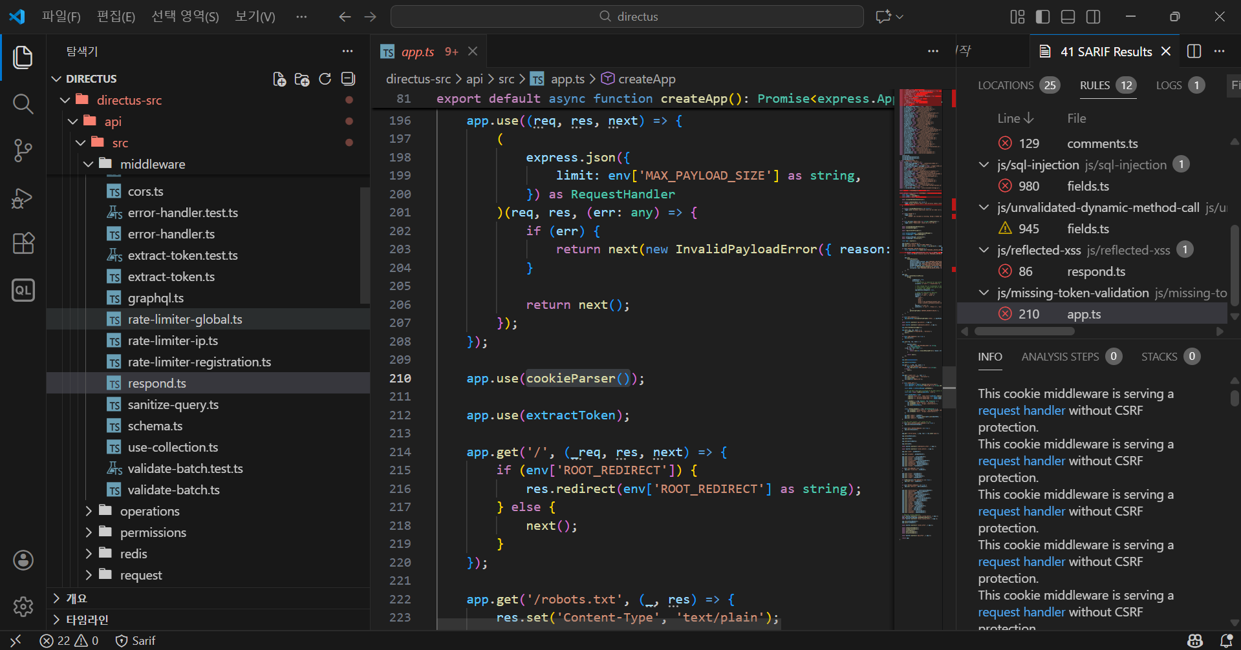Switch to the ANALYSIS STEPS tab
Screen dimensions: 1241x650
[x=1072, y=357]
